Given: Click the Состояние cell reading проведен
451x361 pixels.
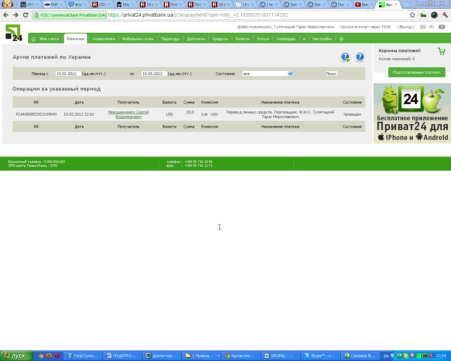Looking at the screenshot, I should coord(352,114).
